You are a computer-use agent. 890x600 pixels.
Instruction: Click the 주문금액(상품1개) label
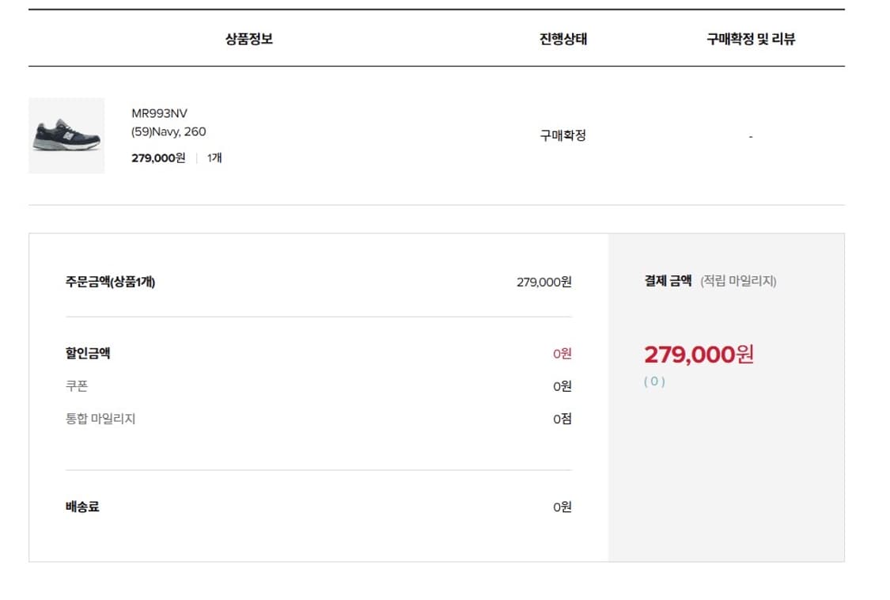[111, 280]
